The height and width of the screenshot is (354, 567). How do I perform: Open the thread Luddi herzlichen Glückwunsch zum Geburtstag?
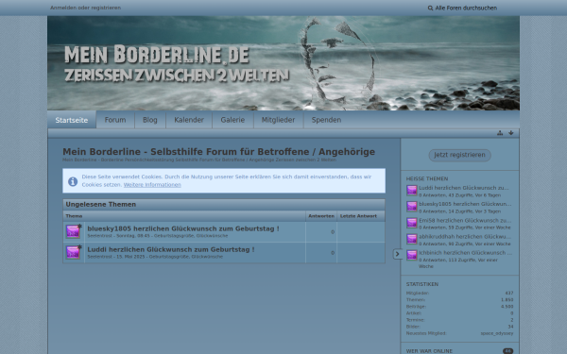pyautogui.click(x=171, y=249)
